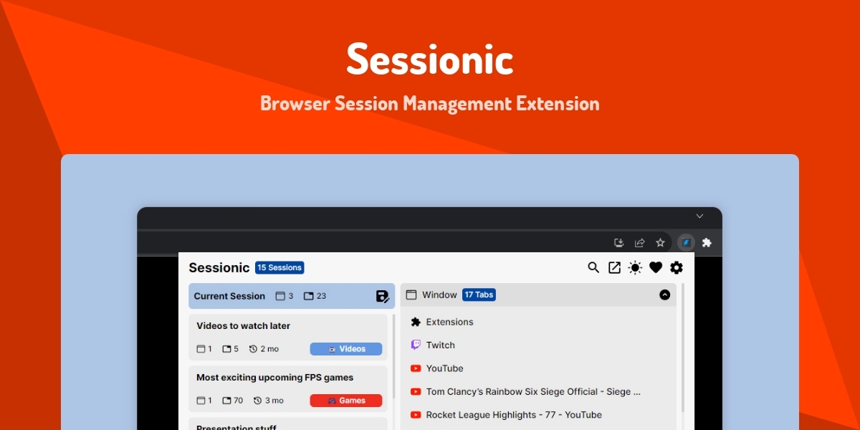860x430 pixels.
Task: Toggle the light theme sun icon
Action: [635, 267]
